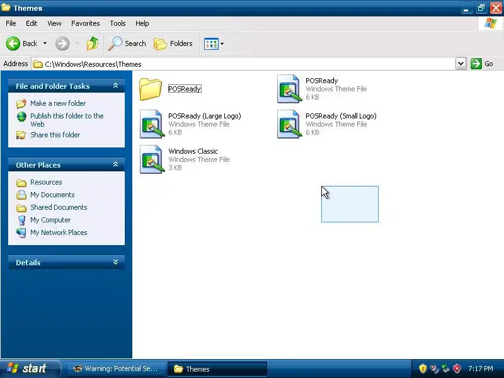This screenshot has width=504, height=378.
Task: Click the yellow security shield tray icon
Action: coord(423,369)
